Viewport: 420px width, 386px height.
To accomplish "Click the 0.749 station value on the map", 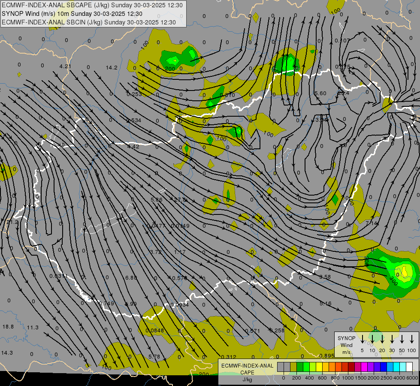I will click(x=106, y=303).
